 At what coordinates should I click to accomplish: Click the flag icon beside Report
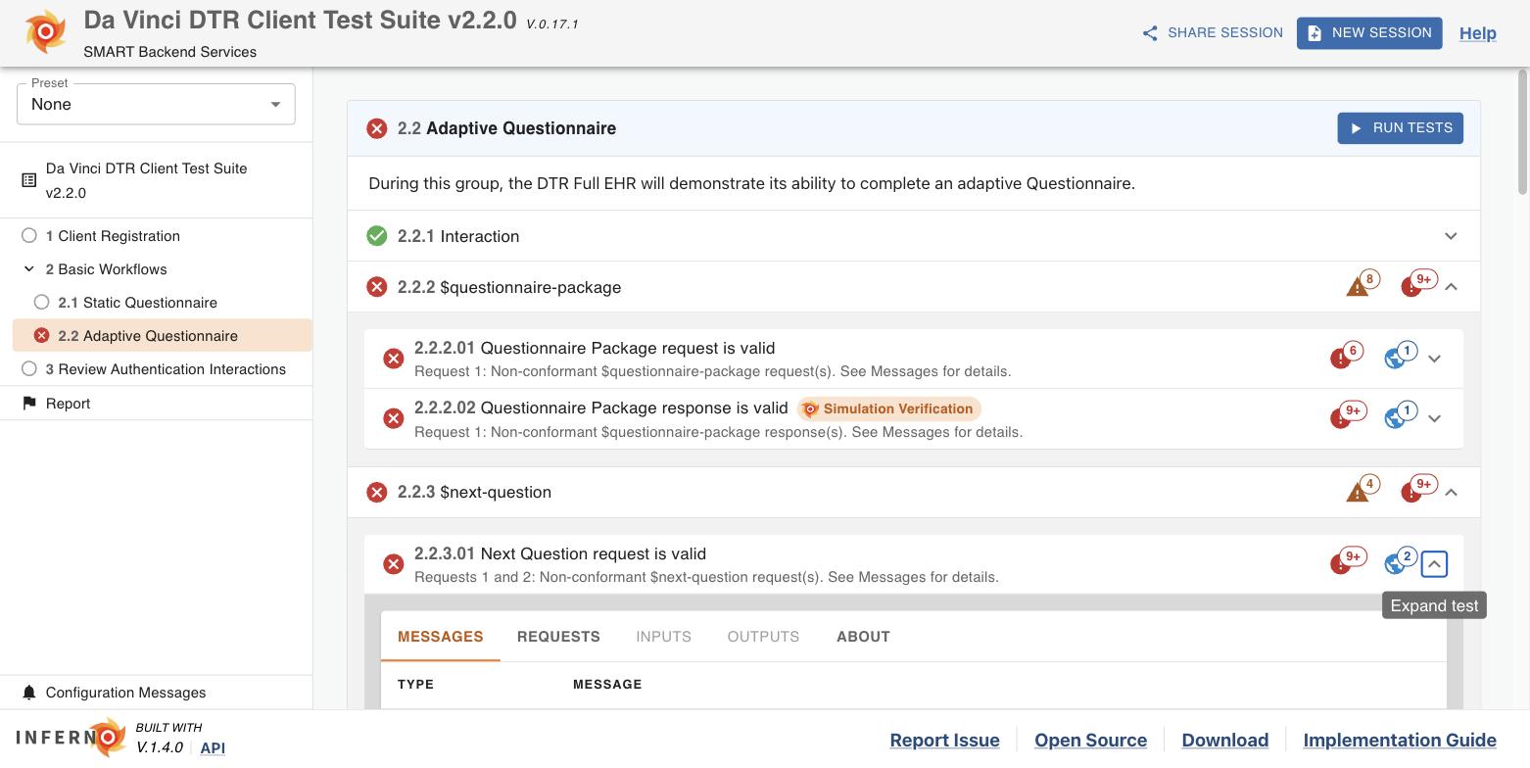(x=29, y=404)
